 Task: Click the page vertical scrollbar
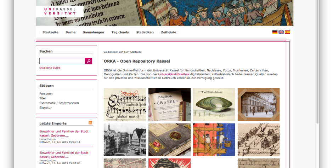tap(317, 62)
